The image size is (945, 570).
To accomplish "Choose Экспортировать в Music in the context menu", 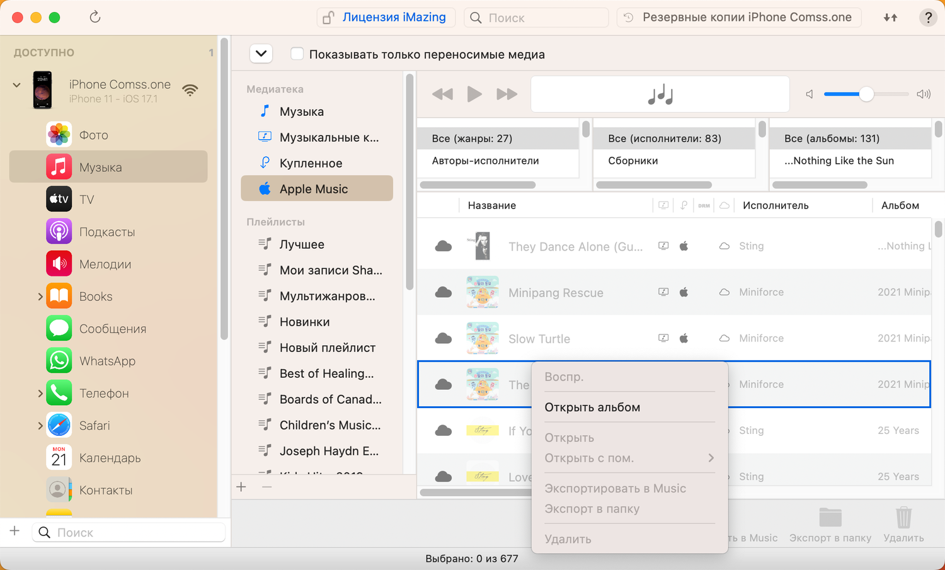I will point(629,488).
